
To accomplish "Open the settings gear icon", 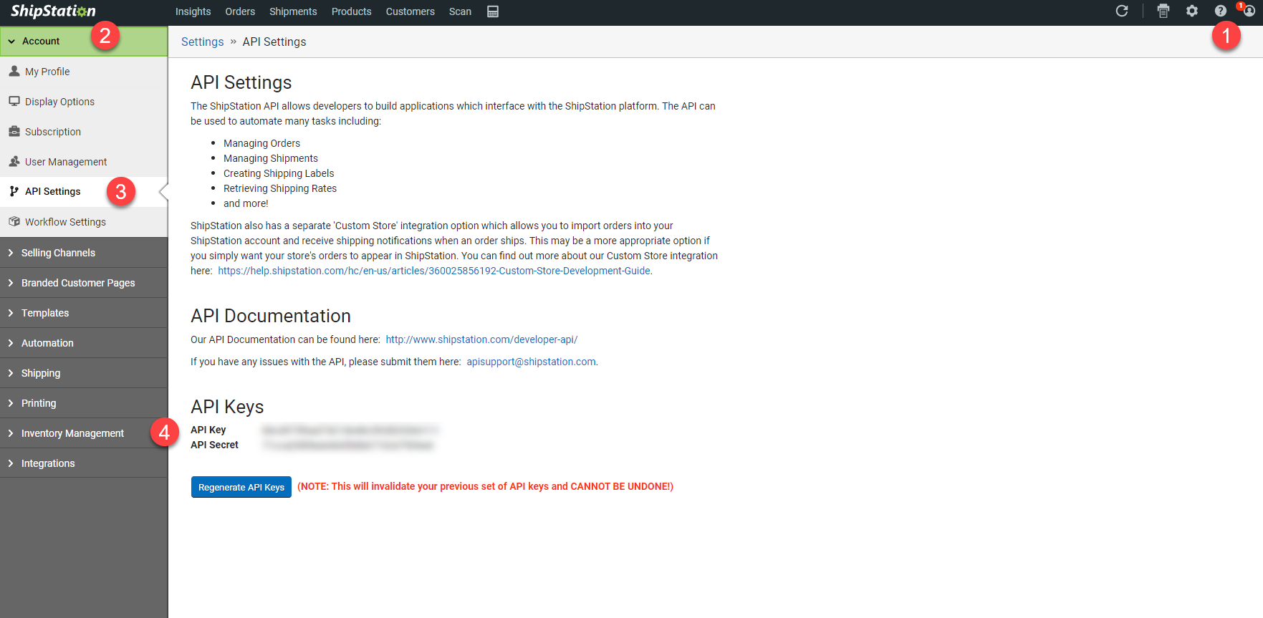I will pos(1192,11).
